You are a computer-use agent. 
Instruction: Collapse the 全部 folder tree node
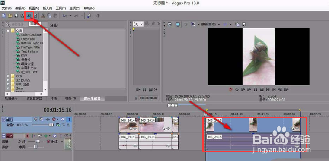(8, 31)
